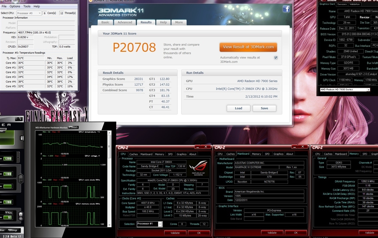Open Memory tab in first CPU-Z window

tap(159, 154)
